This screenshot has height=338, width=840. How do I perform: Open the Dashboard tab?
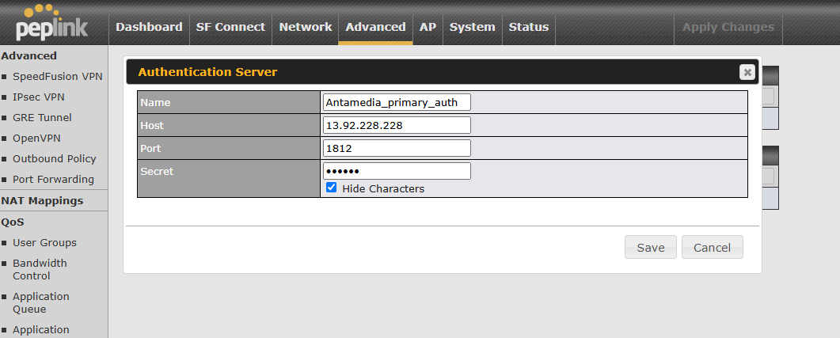[149, 27]
